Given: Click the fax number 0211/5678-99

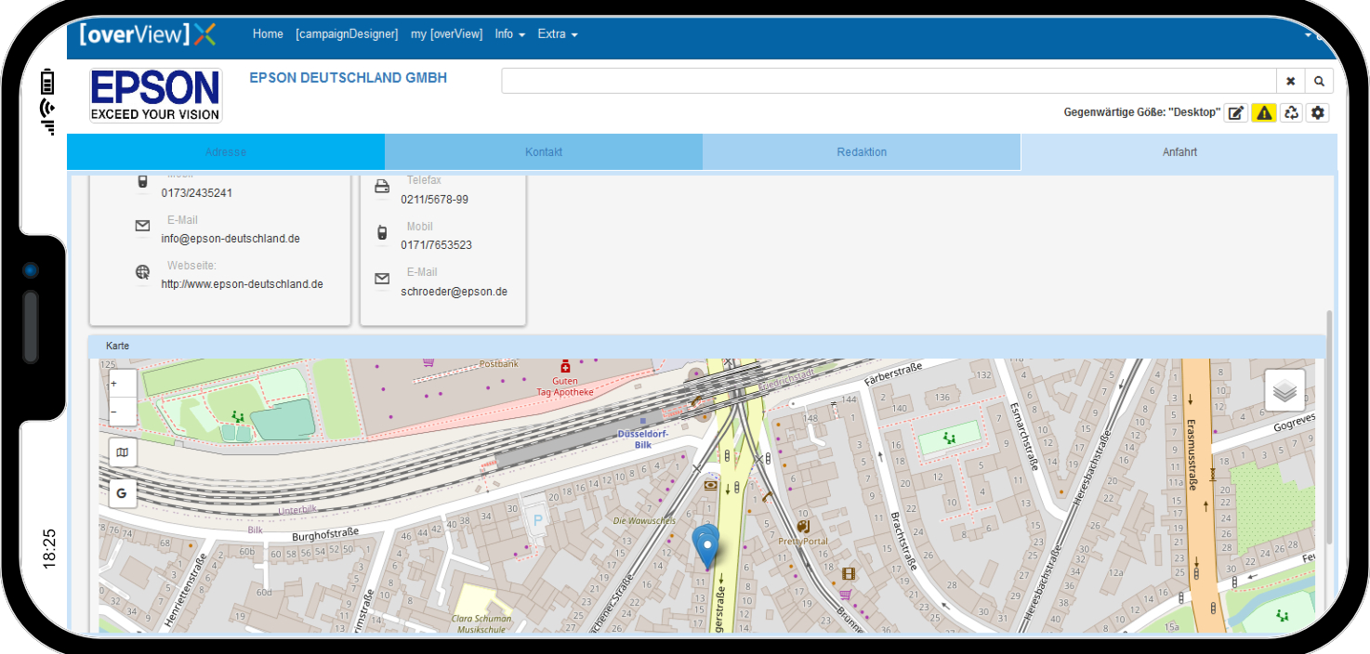Looking at the screenshot, I should tap(434, 200).
